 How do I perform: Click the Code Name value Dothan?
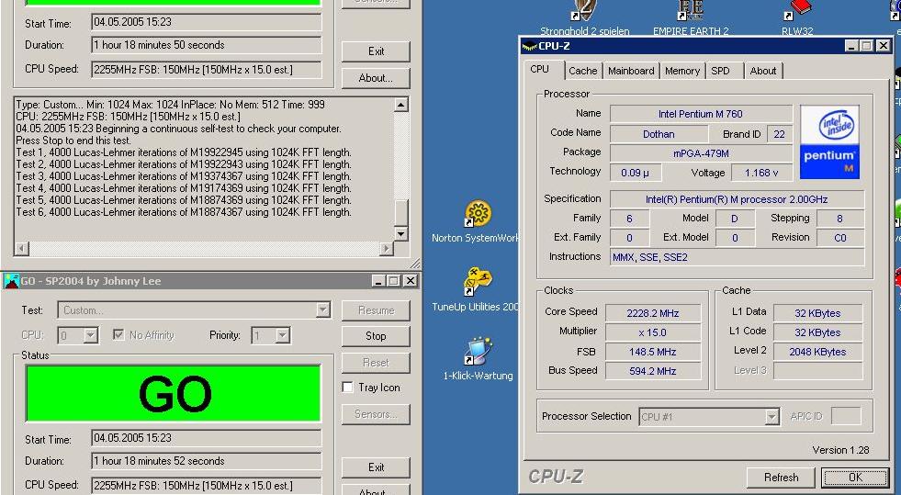pyautogui.click(x=659, y=134)
